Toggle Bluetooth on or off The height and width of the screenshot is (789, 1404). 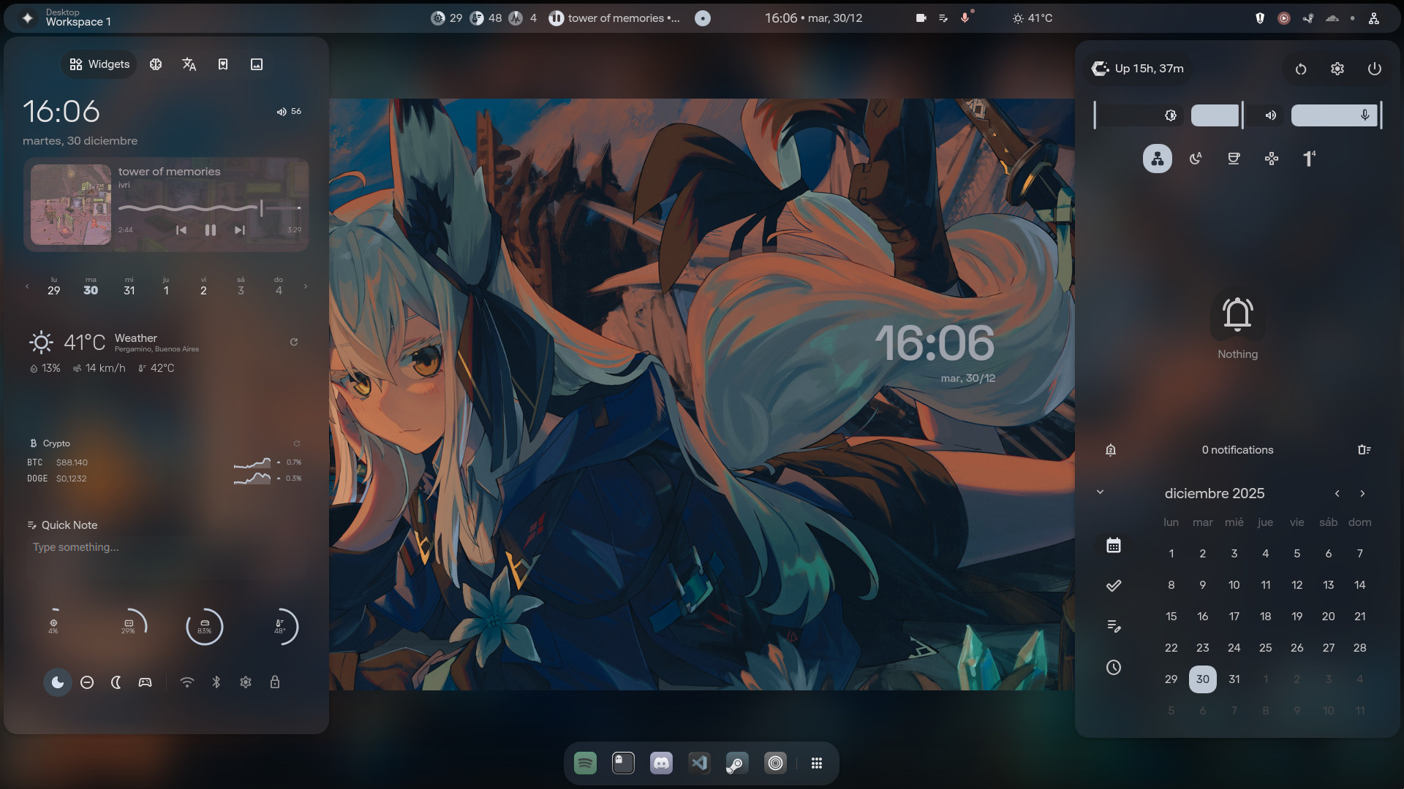216,682
